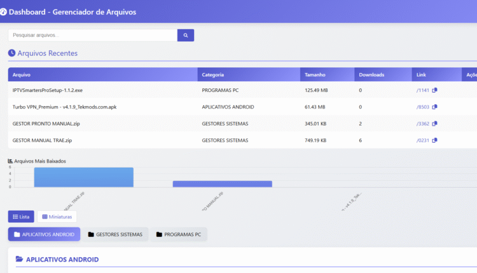Click the search magnifier button
The width and height of the screenshot is (477, 273).
click(x=186, y=35)
